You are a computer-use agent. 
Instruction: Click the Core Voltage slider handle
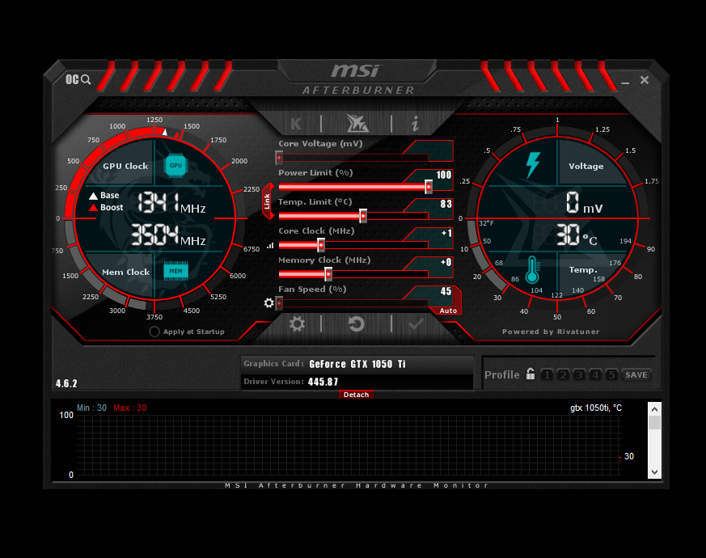[279, 158]
